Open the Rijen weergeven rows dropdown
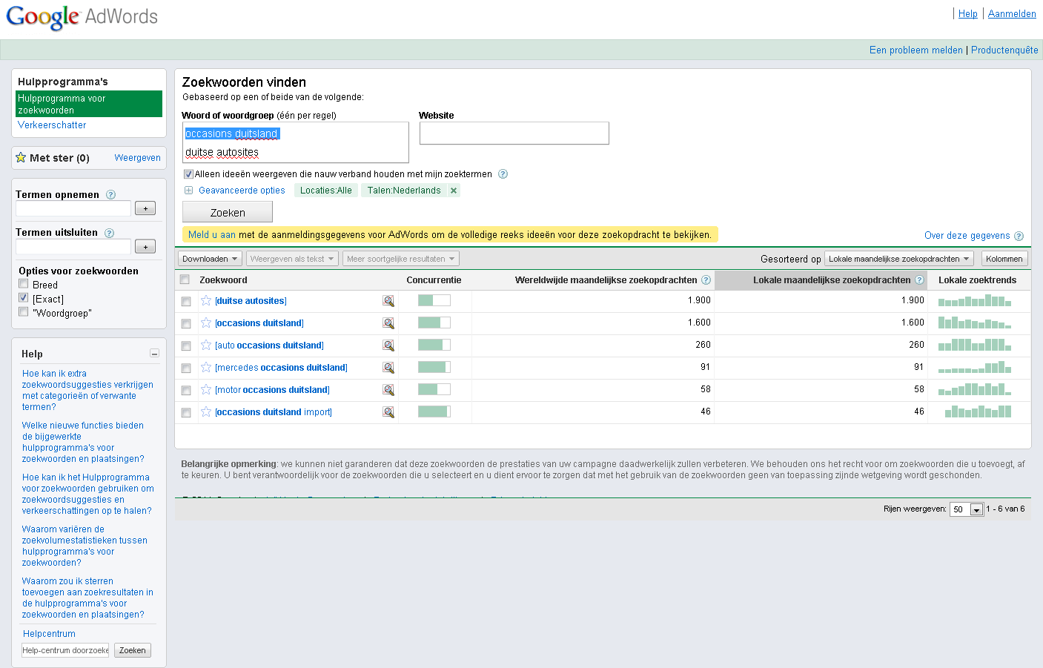The image size is (1043, 668). pos(967,509)
